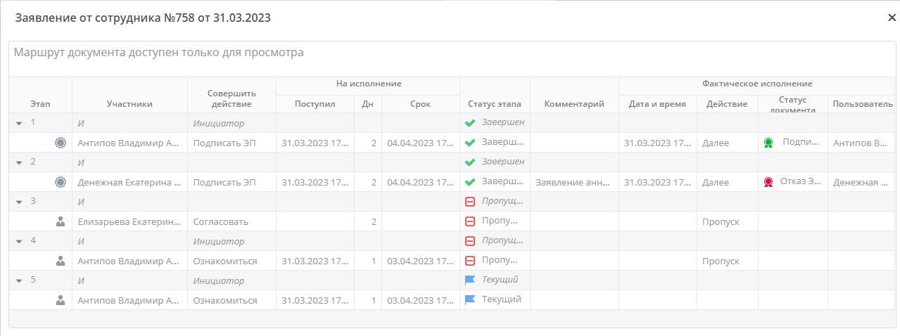Sort by Этап column header

40,104
